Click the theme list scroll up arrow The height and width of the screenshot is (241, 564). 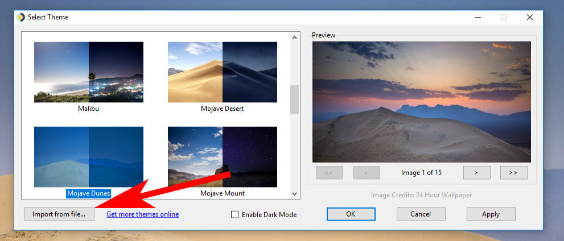coord(295,37)
